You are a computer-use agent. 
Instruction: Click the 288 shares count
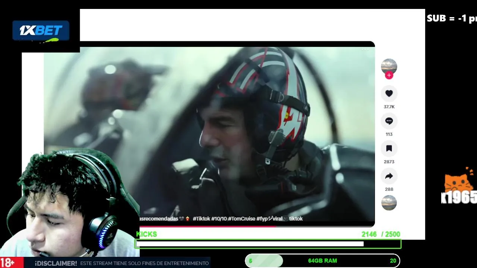coord(389,189)
